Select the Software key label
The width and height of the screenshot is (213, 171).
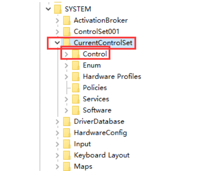click(x=97, y=110)
